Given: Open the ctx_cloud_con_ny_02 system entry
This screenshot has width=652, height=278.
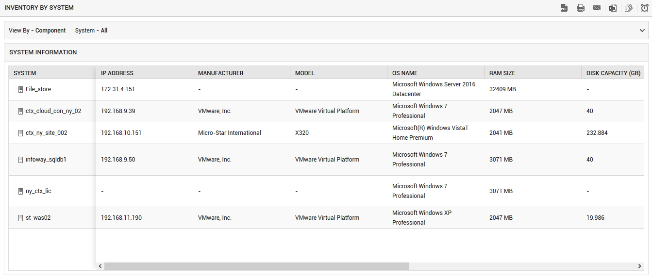Looking at the screenshot, I should (x=53, y=111).
